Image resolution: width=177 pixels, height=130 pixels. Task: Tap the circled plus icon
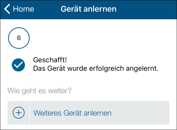click(x=19, y=113)
